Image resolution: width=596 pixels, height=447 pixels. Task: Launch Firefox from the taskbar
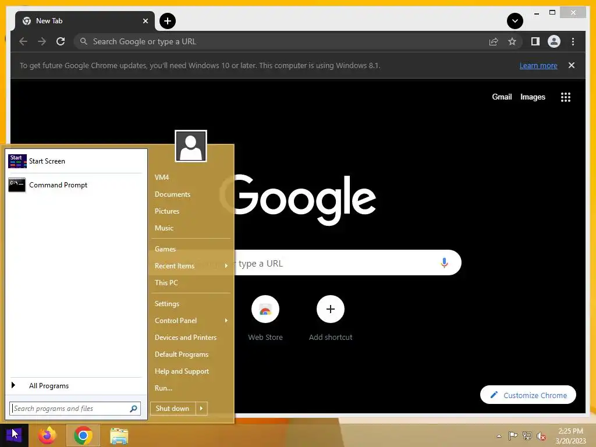tap(47, 435)
